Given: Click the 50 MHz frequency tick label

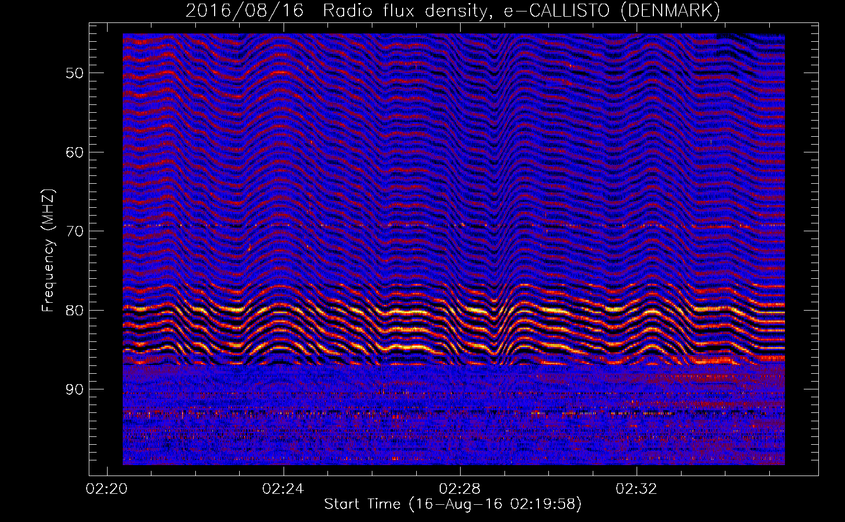Looking at the screenshot, I should [74, 73].
